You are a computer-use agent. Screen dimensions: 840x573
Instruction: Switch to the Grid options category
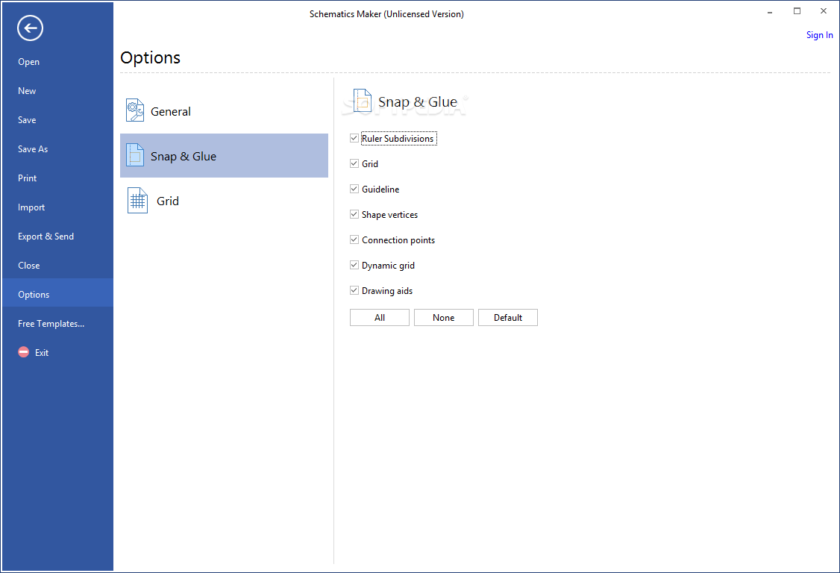click(168, 201)
